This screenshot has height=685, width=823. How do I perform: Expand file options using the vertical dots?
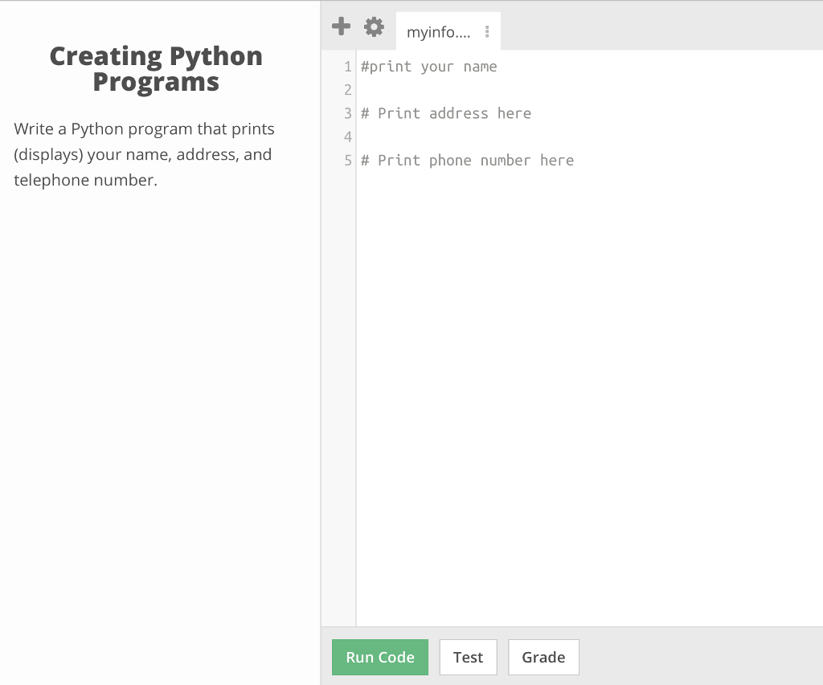(487, 31)
